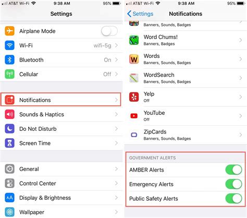
Task: Tap the red Yelp app icon
Action: (134, 97)
